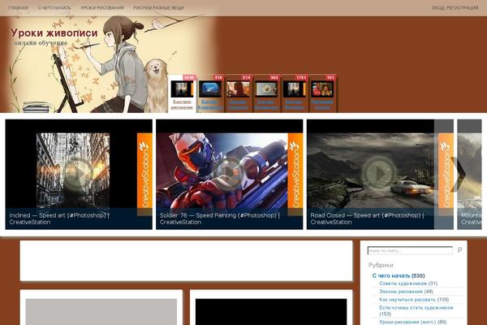Select the video tab with badge 214

(x=238, y=93)
